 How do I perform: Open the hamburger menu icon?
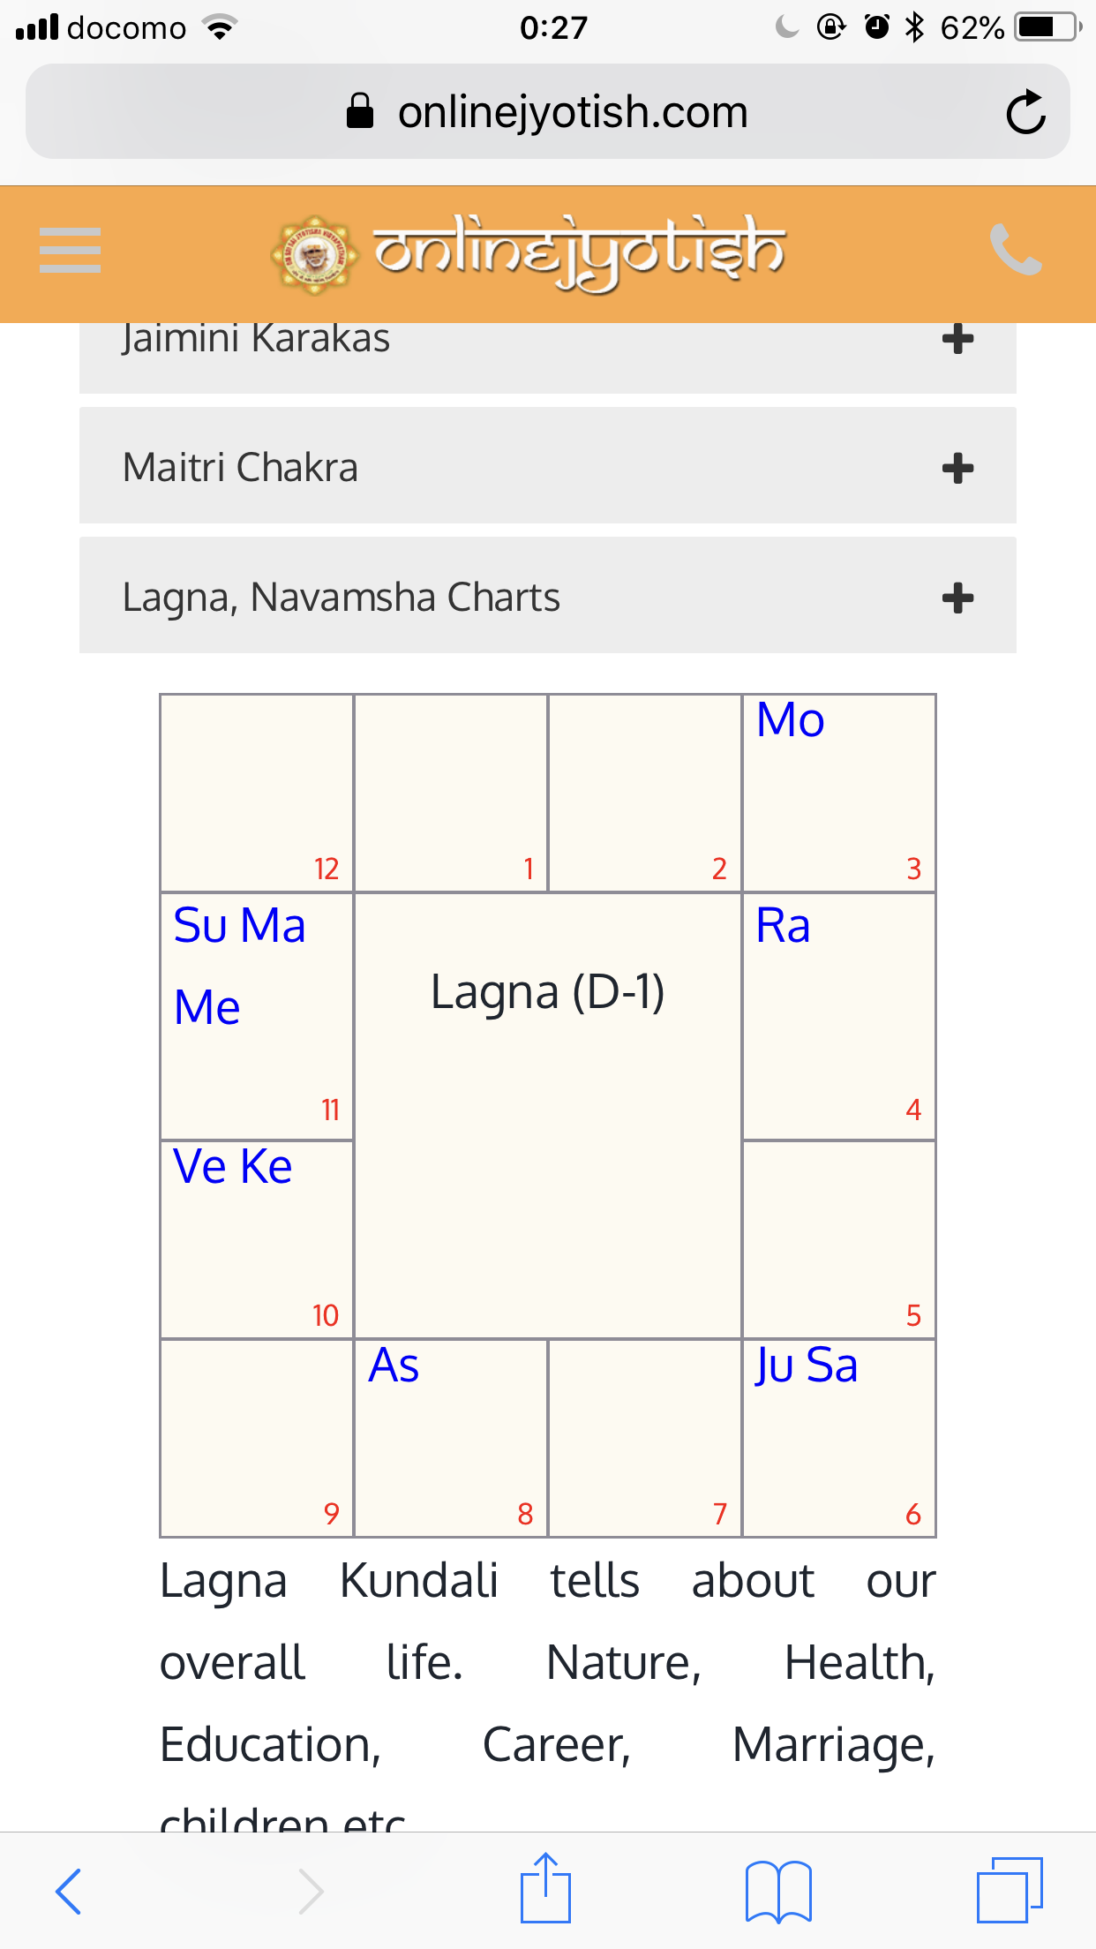click(71, 251)
